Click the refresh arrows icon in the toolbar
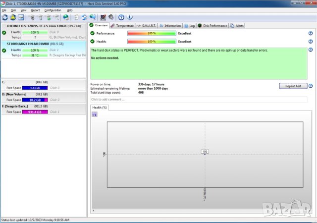The image size is (317, 223). [5, 17]
